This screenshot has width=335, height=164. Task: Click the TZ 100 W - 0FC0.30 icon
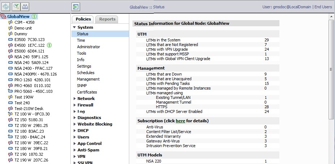tap(10, 114)
